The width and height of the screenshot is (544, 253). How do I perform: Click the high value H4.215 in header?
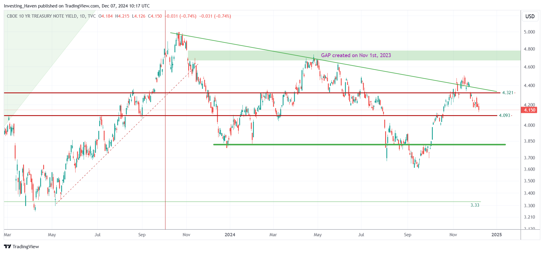click(x=122, y=16)
